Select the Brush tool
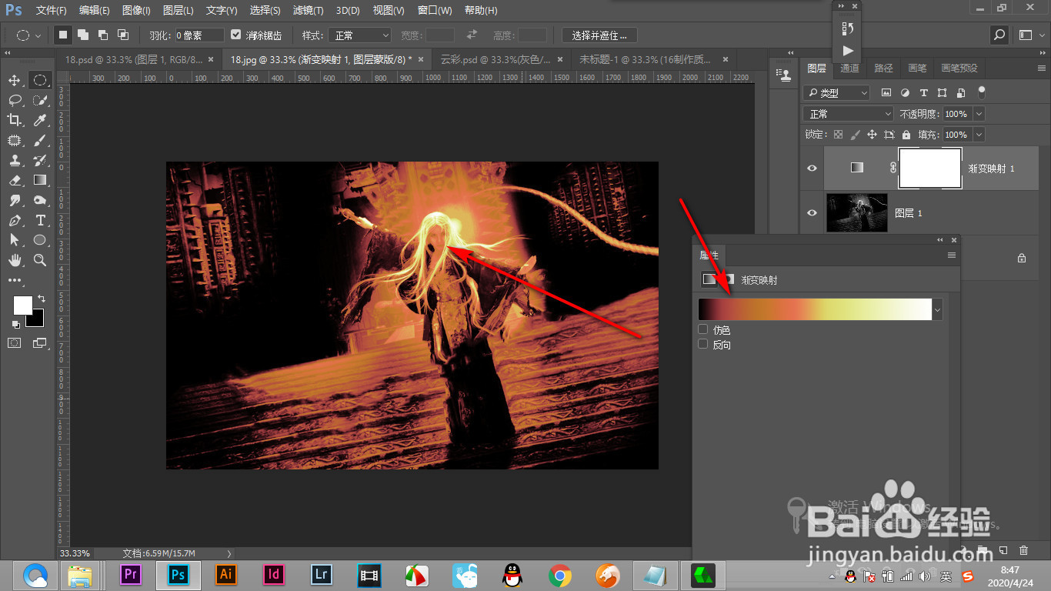 (x=40, y=141)
